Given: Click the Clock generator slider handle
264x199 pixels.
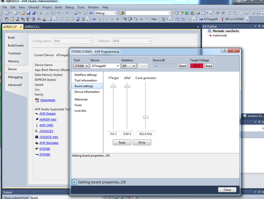Looking at the screenshot, I should (145, 117).
